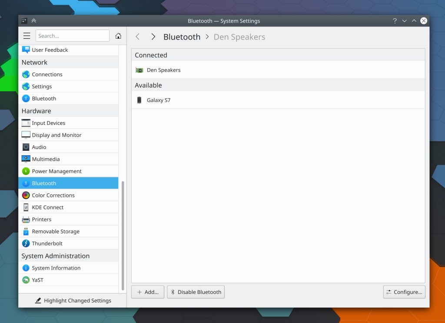Screen dimensions: 445x323
Task: Open the hamburger sidebar menu
Action: click(x=27, y=36)
